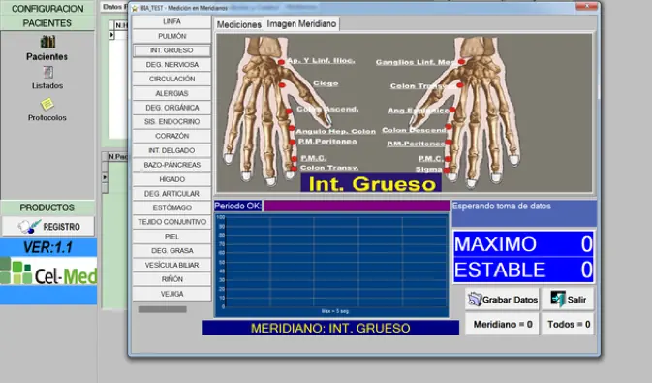Click the purple Período OK progress bar
Viewport: 652px width, 383px height.
pyautogui.click(x=357, y=206)
